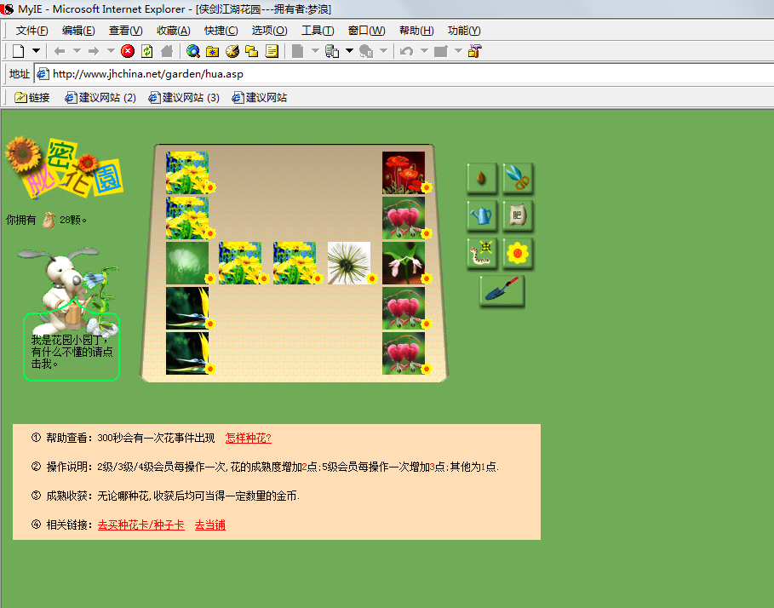Open the 链接 links folder
This screenshot has width=774, height=608.
point(32,98)
